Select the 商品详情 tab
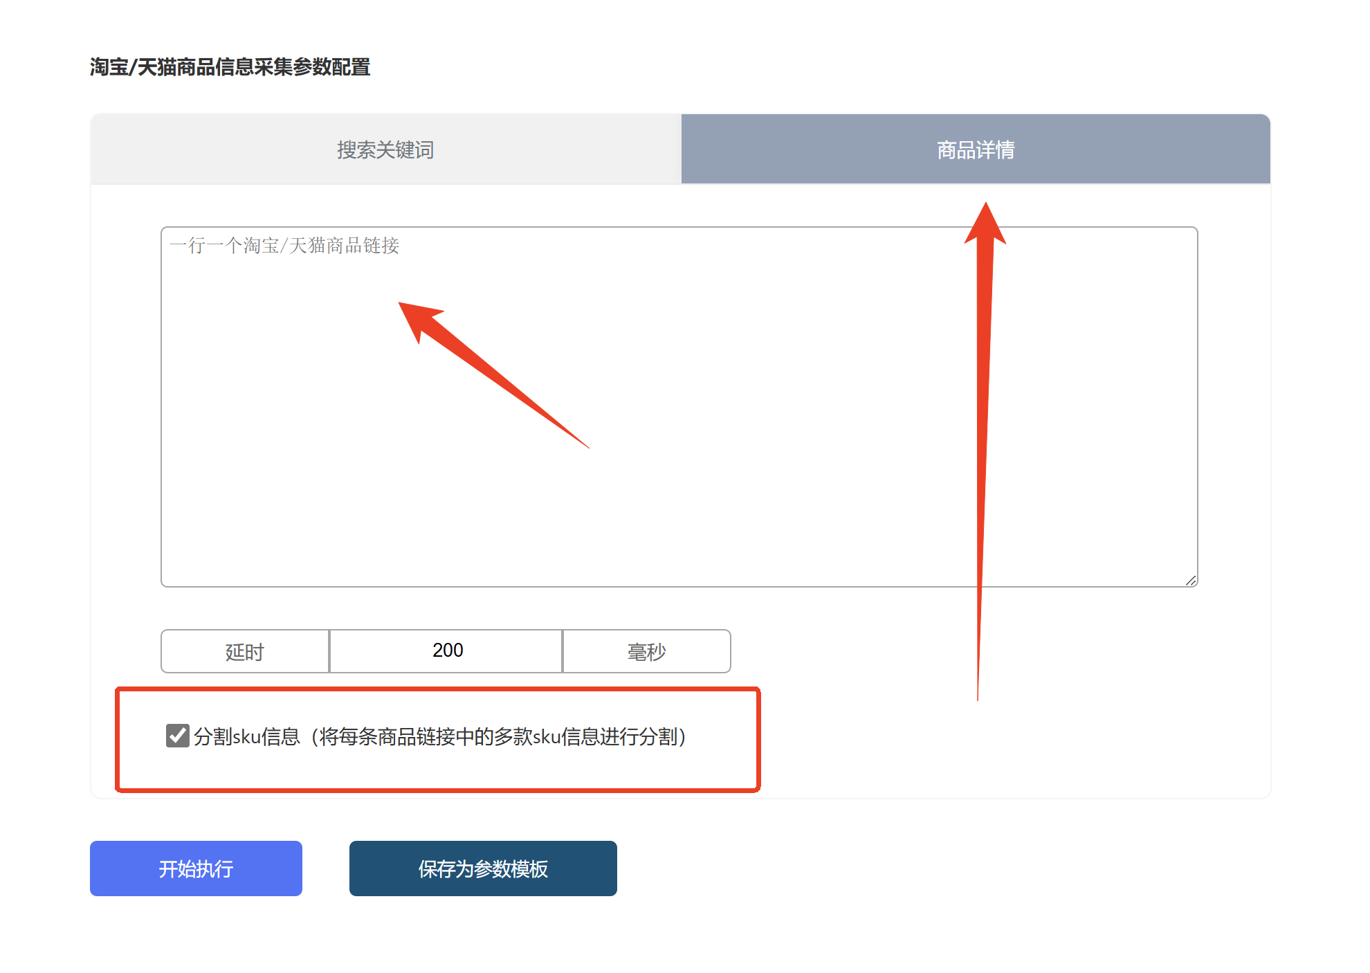 tap(976, 149)
